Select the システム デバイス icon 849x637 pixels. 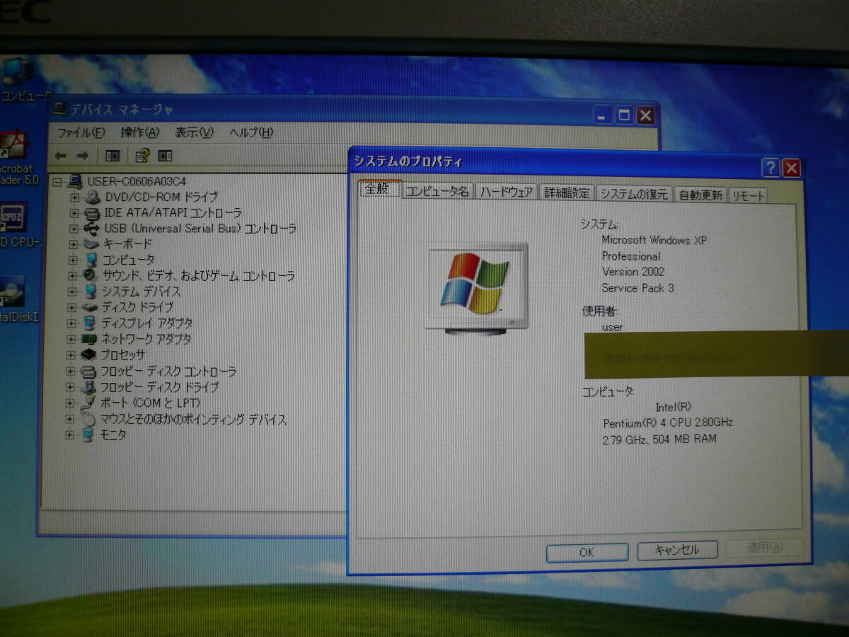pyautogui.click(x=91, y=292)
